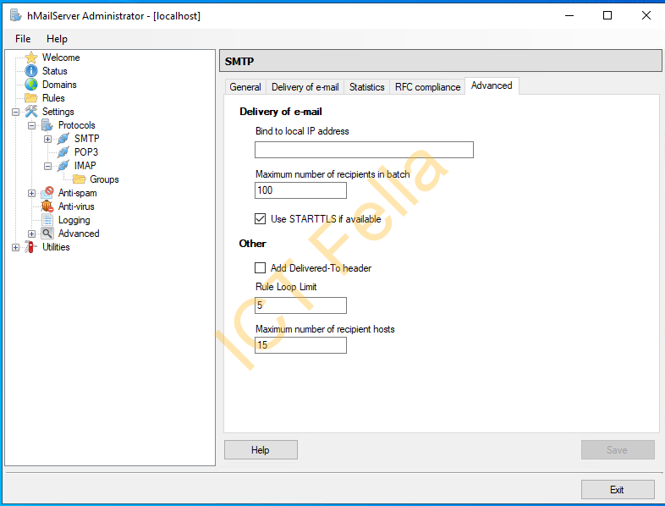Screen dimensions: 665x506
Task: Click the IMAP connector icon
Action: (x=63, y=165)
